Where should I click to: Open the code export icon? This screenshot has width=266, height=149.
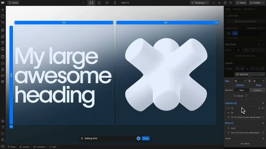(219, 3)
